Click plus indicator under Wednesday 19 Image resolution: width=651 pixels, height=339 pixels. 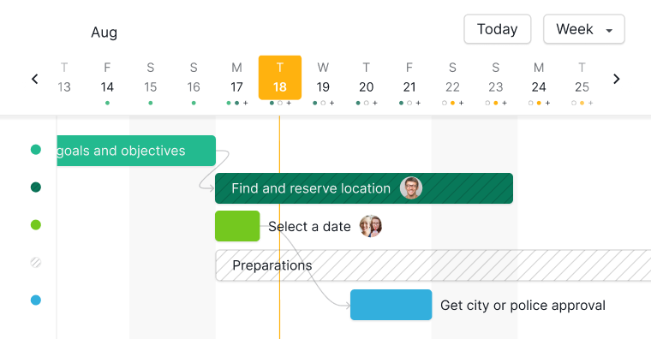(x=331, y=103)
